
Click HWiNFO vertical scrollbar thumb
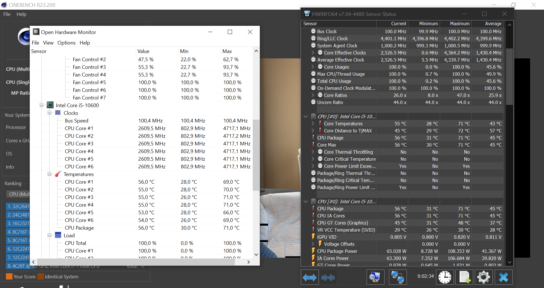click(509, 77)
